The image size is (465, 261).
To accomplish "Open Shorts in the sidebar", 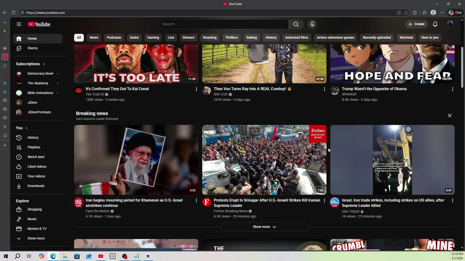I will (x=38, y=48).
